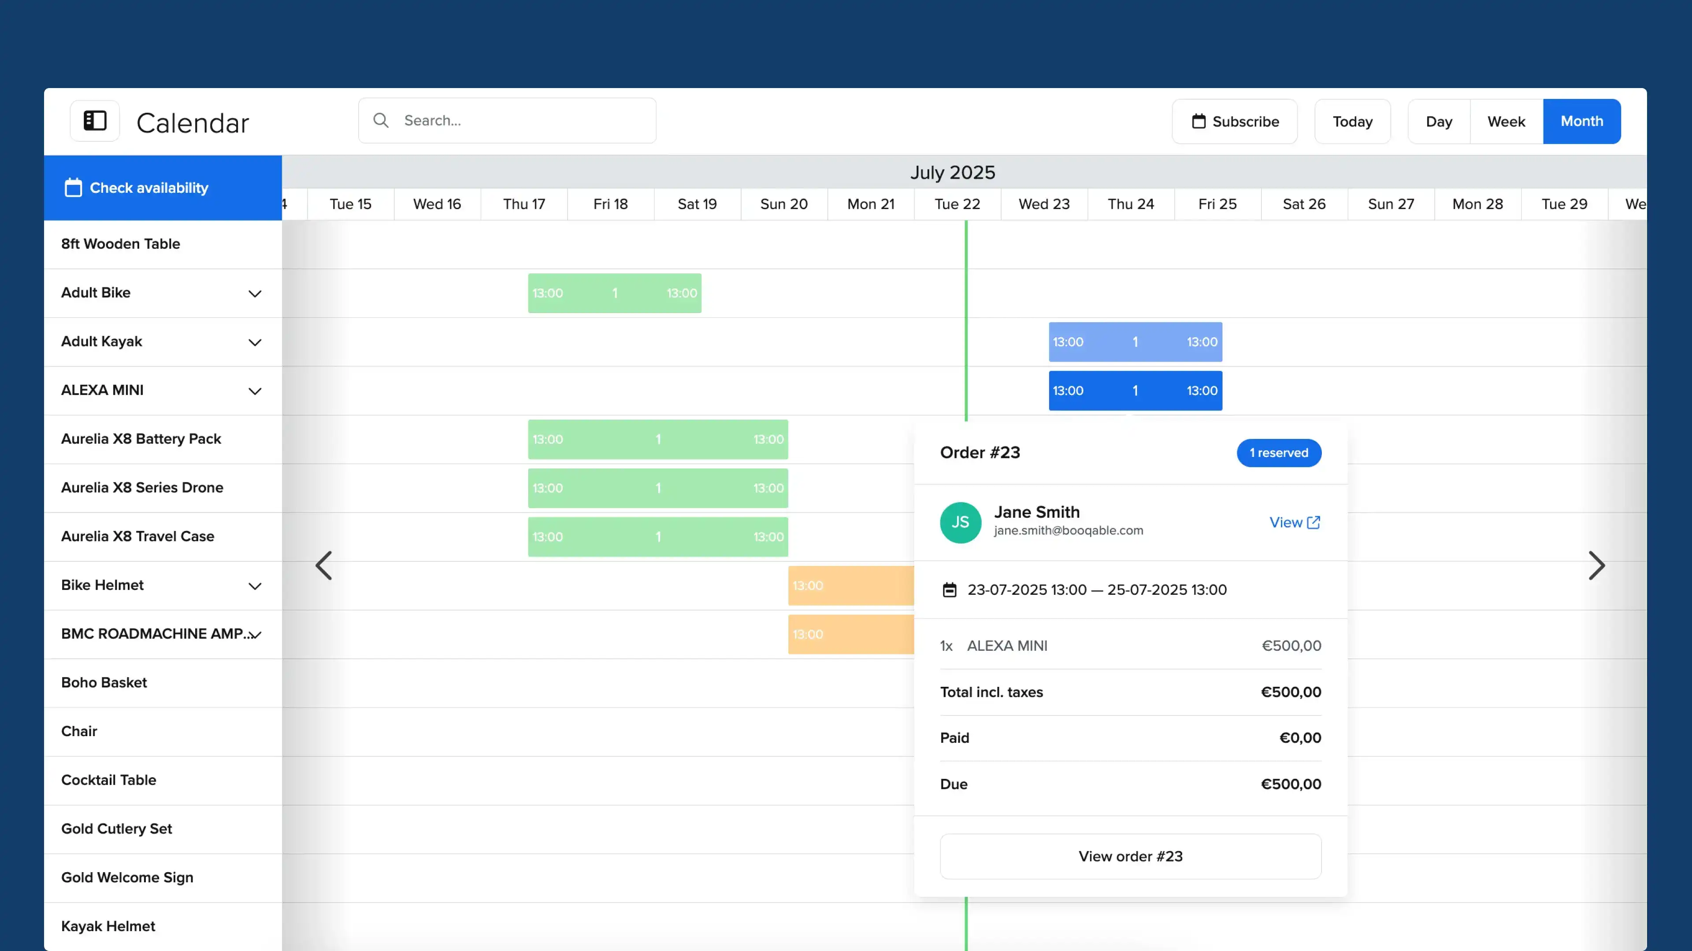This screenshot has width=1692, height=951.
Task: Expand the Adult Kayak row
Action: 255,342
